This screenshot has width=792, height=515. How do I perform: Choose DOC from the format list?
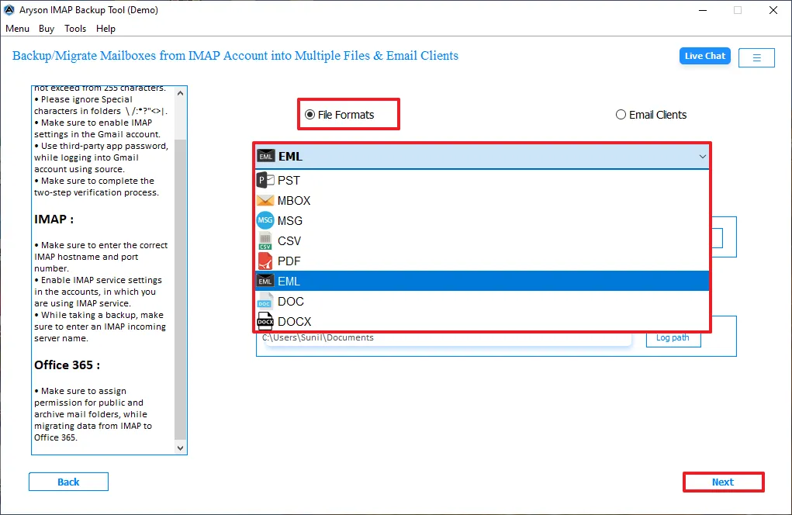pyautogui.click(x=482, y=302)
